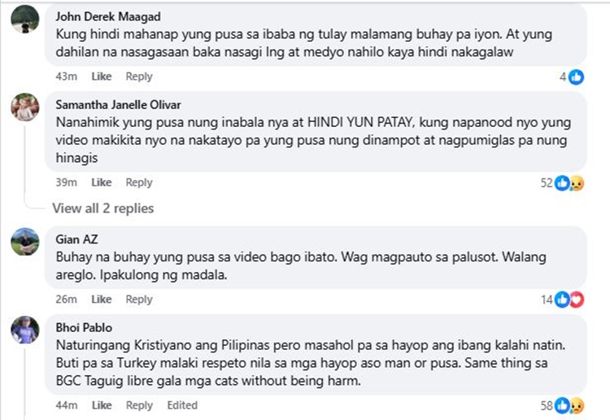Viewport: 610px width, 420px height.
Task: Open John Derek Maagad's profile picture
Action: click(25, 19)
